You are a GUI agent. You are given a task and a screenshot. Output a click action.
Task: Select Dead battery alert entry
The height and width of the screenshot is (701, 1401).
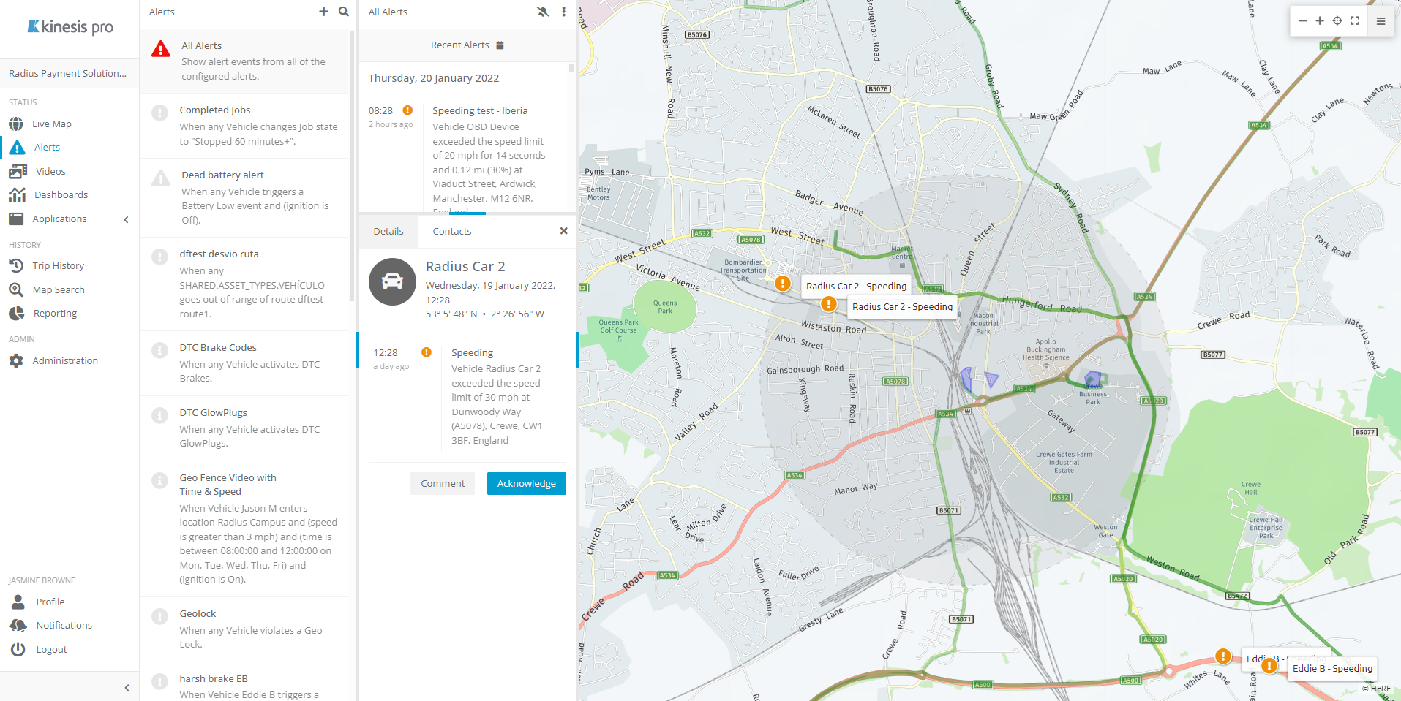(x=244, y=197)
